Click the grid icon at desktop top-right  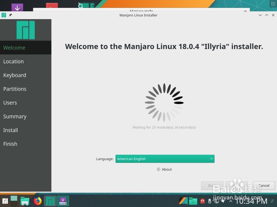(273, 4)
